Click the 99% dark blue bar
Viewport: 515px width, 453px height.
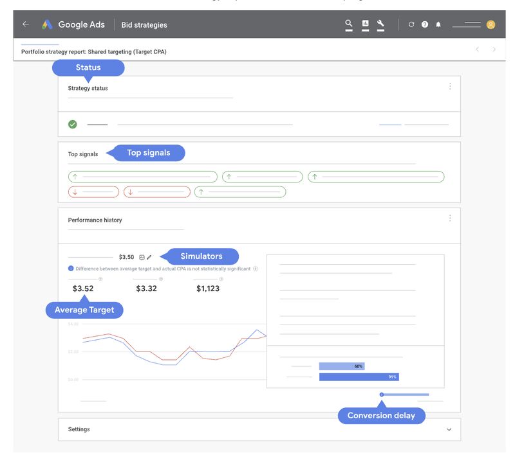coord(359,377)
